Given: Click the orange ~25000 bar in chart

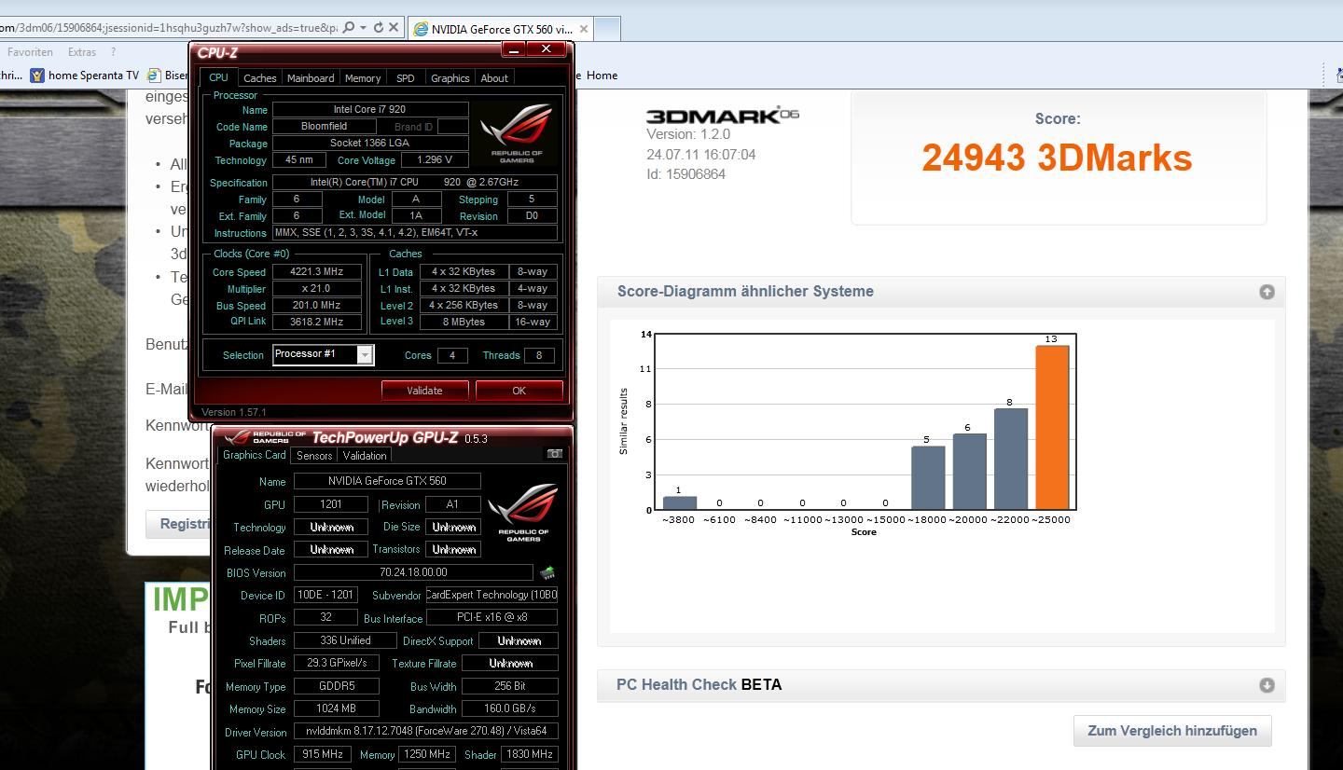Looking at the screenshot, I should [1052, 428].
